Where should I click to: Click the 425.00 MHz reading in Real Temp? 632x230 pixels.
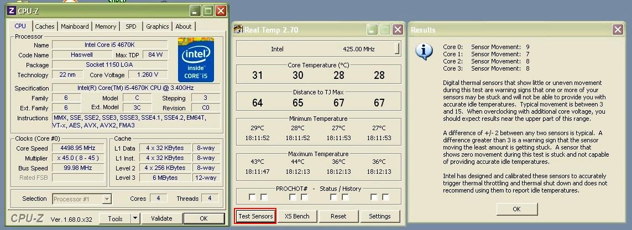pos(359,49)
